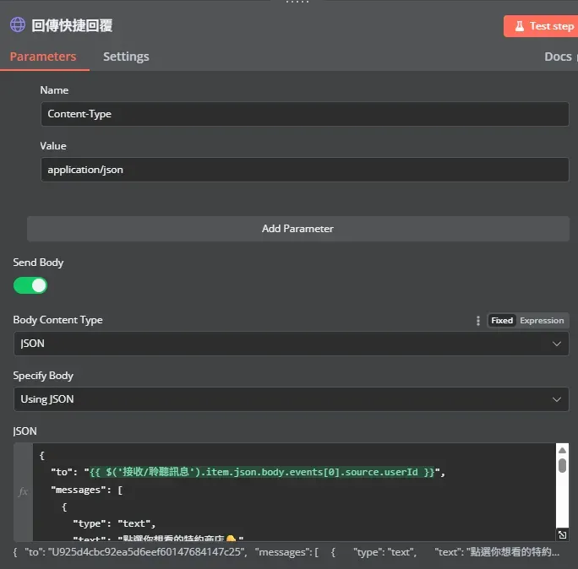Toggle the Send Body switch
This screenshot has height=569, width=578.
click(30, 285)
